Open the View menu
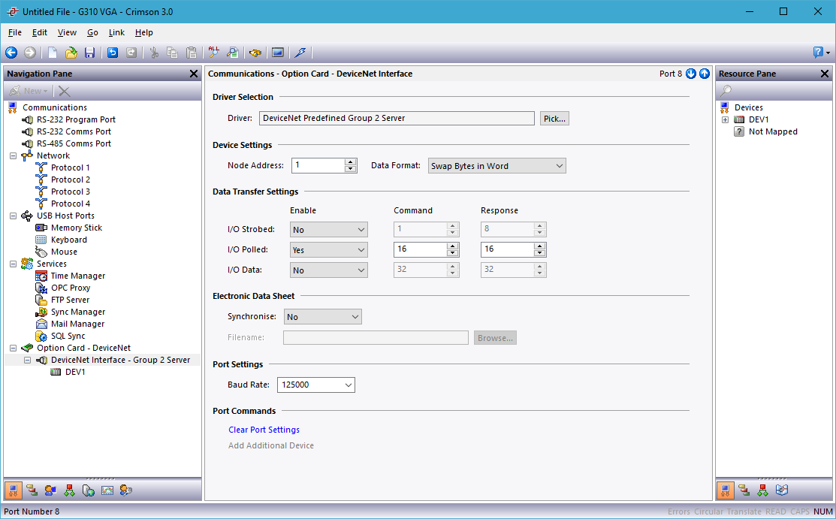 (67, 32)
